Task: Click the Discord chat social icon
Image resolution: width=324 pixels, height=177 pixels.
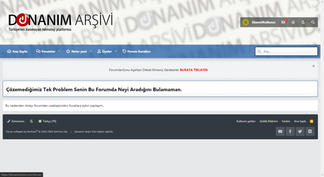Action: [x=310, y=131]
